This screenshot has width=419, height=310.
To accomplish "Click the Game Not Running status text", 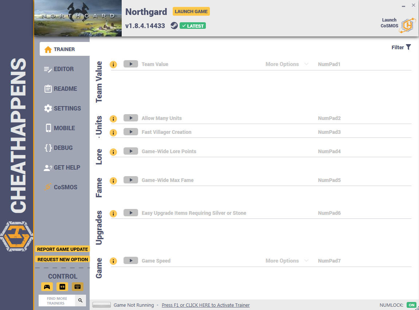I will pyautogui.click(x=134, y=305).
